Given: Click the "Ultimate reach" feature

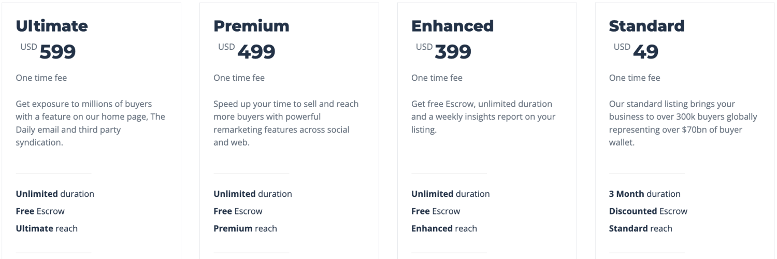Looking at the screenshot, I should [47, 228].
